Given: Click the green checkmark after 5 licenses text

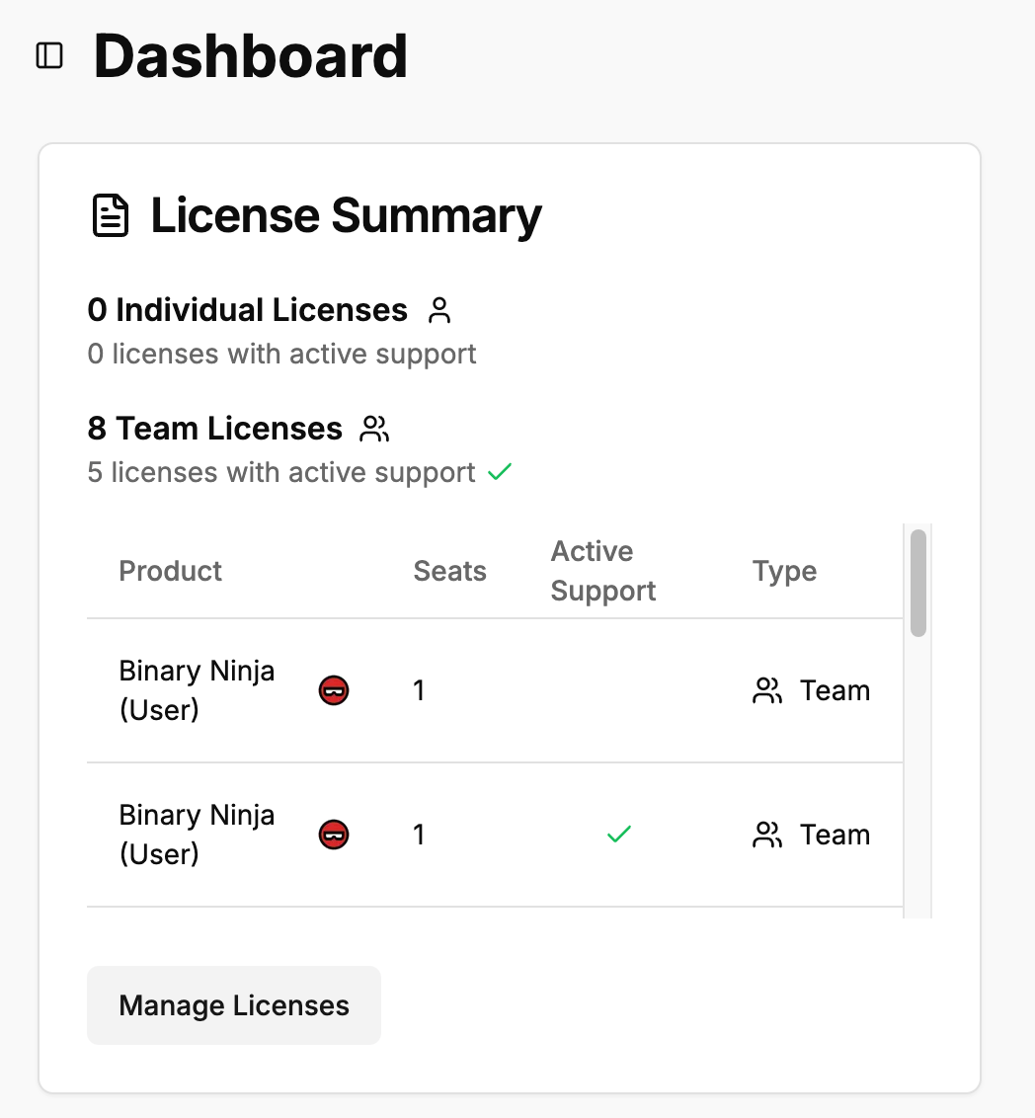Looking at the screenshot, I should coord(500,472).
